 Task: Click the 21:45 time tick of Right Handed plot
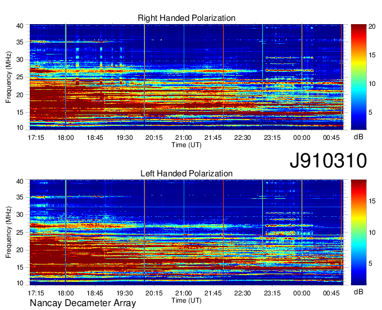tap(213, 138)
